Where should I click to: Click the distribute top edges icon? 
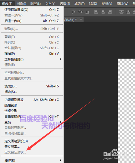(122, 12)
